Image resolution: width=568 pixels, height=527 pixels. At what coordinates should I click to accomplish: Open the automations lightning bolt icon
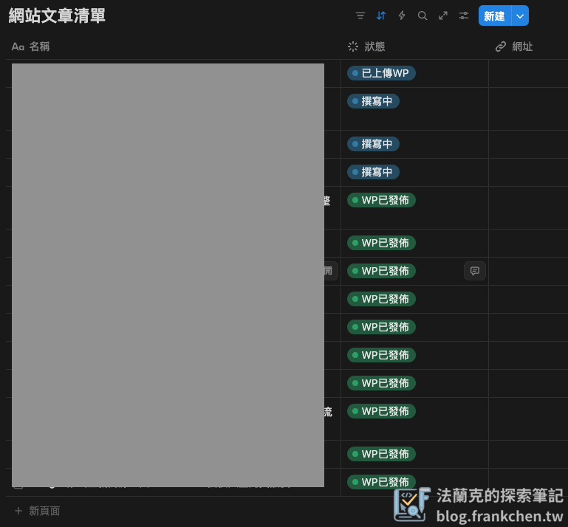coord(401,15)
